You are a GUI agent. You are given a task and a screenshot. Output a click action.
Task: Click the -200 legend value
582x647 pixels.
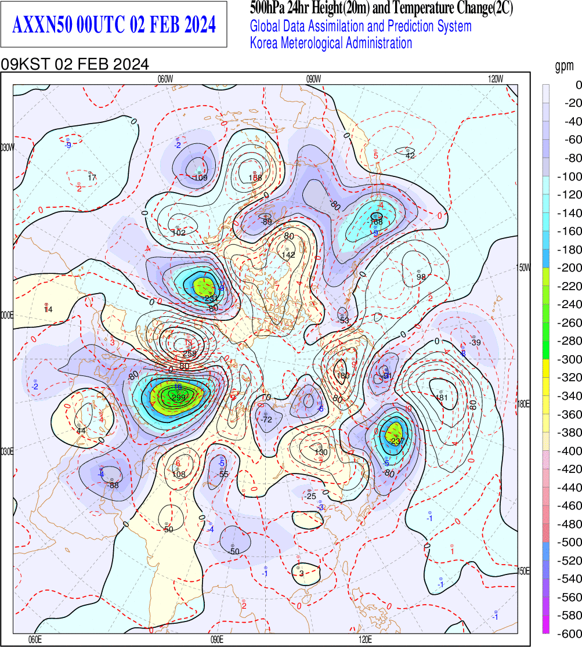click(569, 268)
